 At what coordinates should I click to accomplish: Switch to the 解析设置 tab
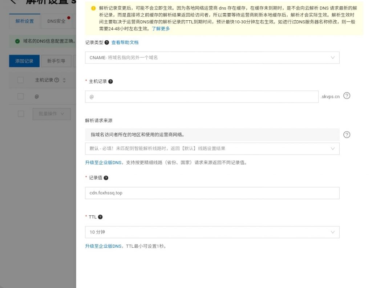25,21
